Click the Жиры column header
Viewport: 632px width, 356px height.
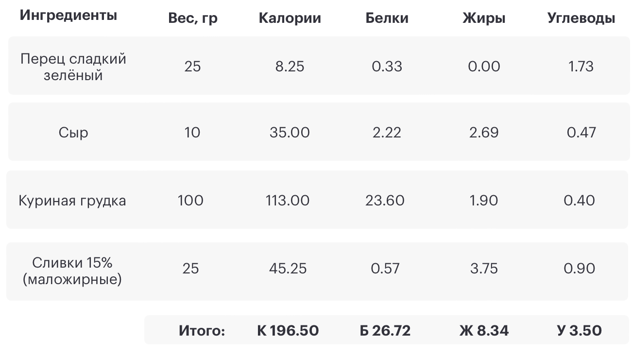484,18
